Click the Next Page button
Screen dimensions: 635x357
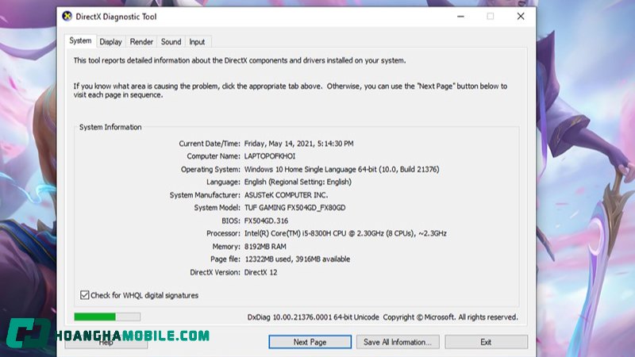coord(310,342)
